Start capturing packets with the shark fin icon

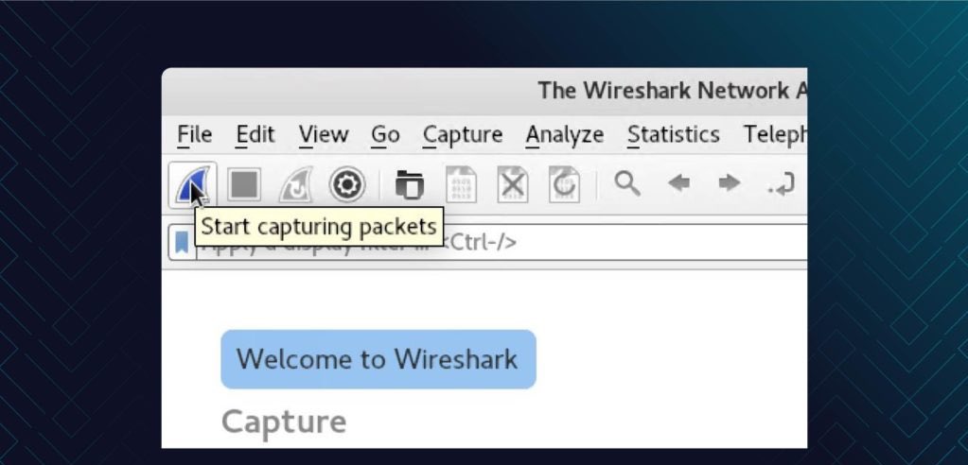point(192,184)
